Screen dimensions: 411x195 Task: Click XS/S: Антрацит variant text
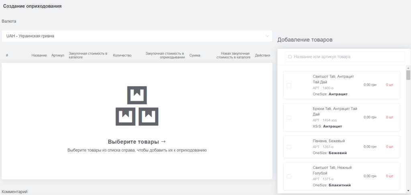(x=328, y=126)
